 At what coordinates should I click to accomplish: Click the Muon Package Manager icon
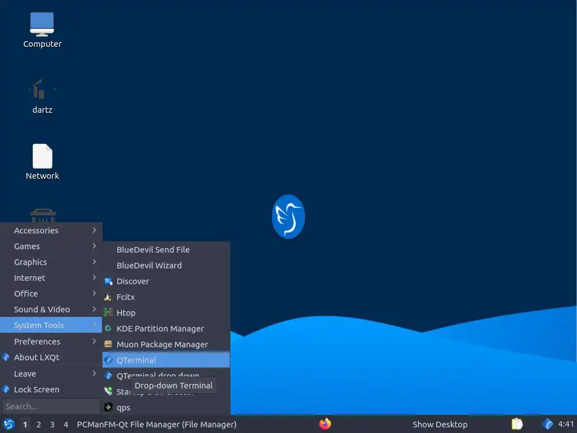tap(108, 344)
